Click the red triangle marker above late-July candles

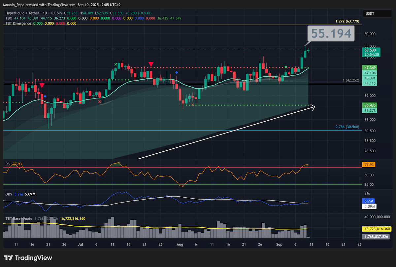[151, 64]
